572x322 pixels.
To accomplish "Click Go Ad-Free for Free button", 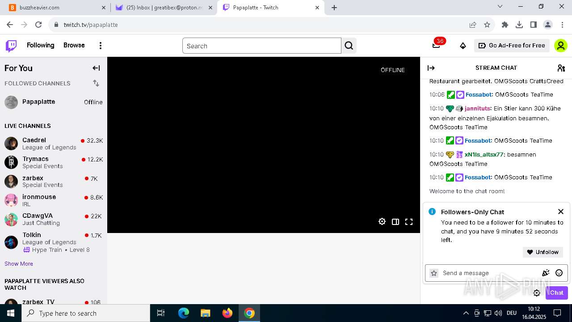I will (512, 46).
